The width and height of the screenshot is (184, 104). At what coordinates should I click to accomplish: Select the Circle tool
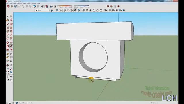pos(8,31)
